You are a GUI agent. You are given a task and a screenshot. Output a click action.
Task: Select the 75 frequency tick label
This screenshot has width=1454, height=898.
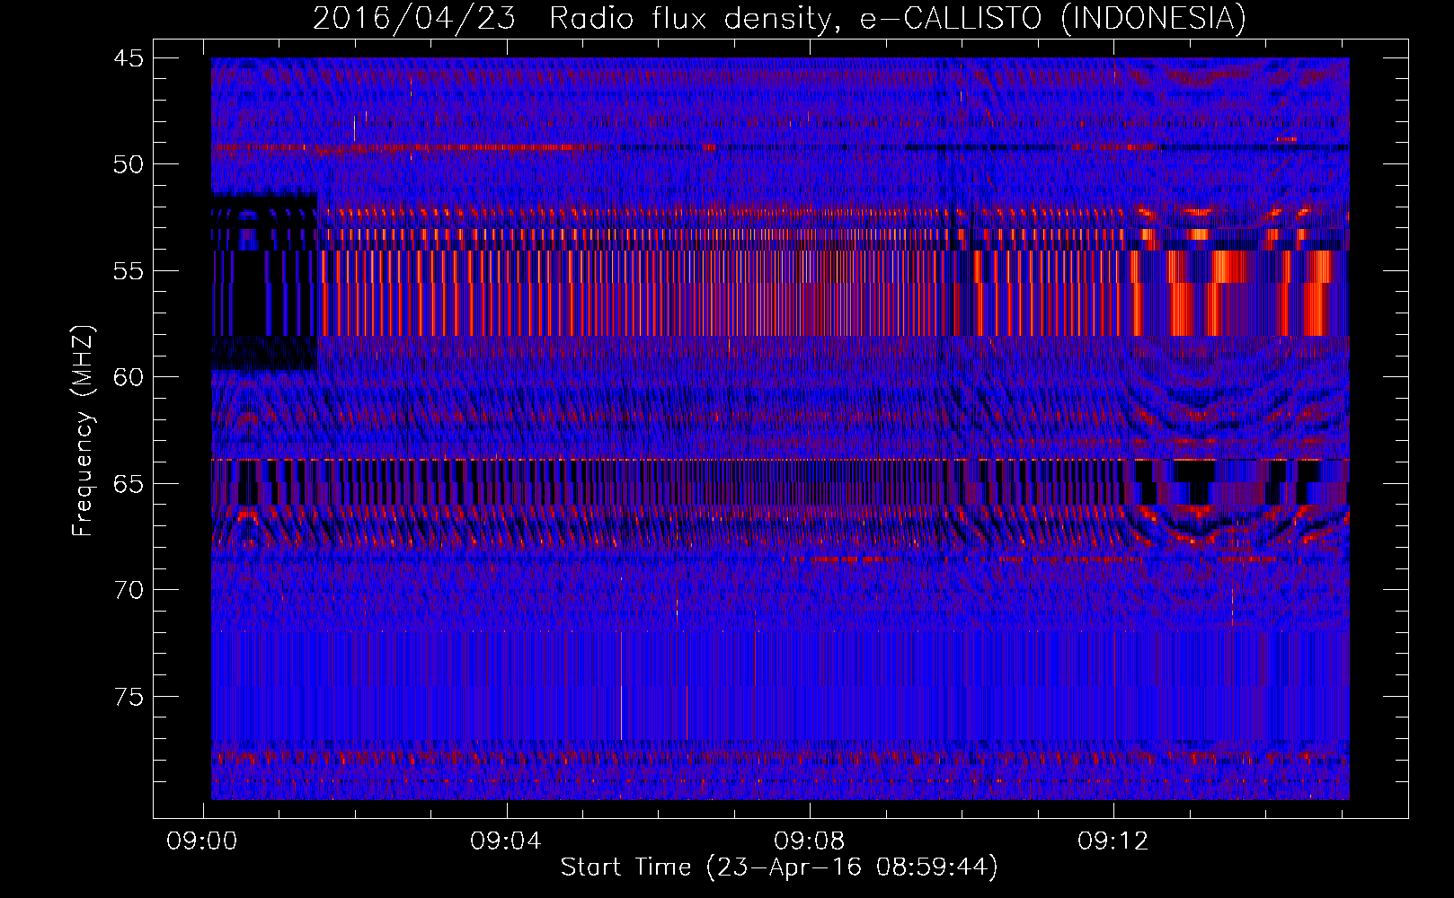point(129,697)
